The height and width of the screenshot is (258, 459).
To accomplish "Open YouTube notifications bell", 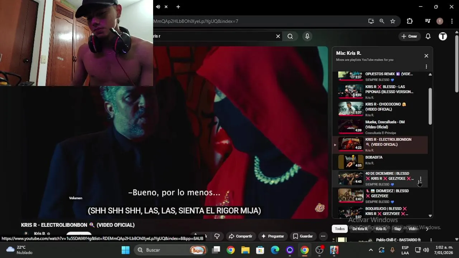I will point(428,36).
